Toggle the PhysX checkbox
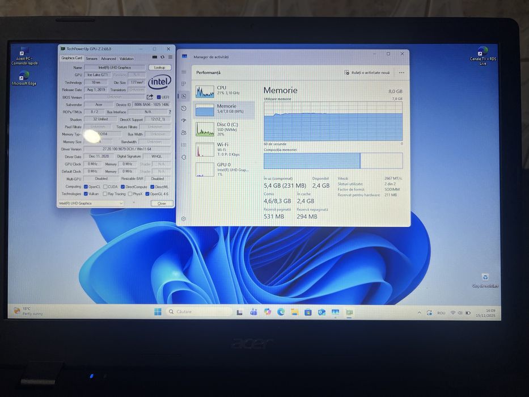529x397 pixels. coord(130,194)
